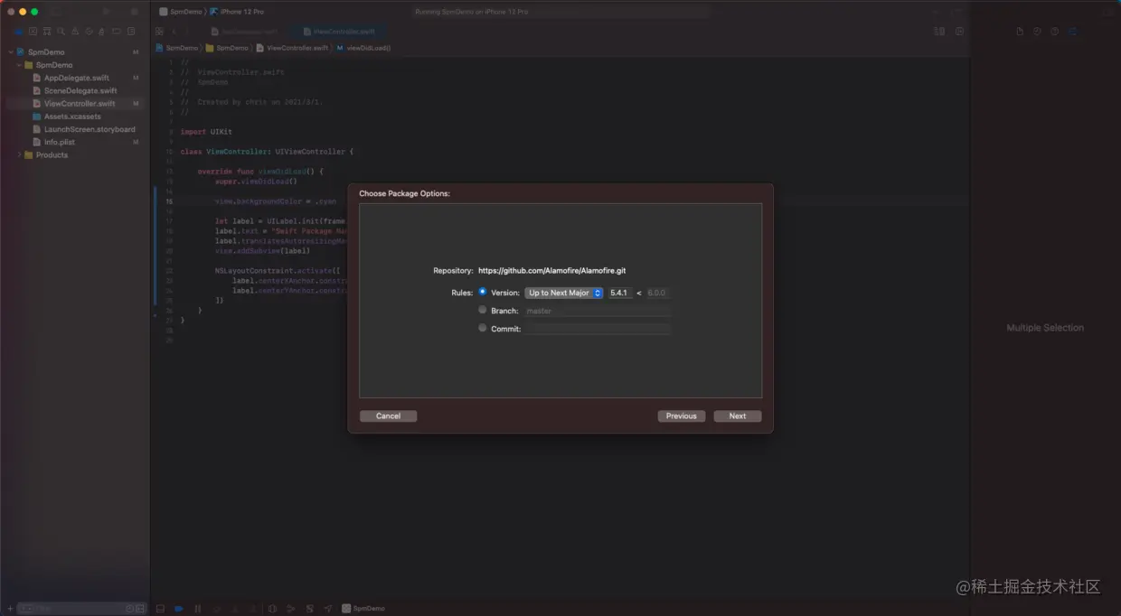Click the editor related-items grid icon
Image resolution: width=1121 pixels, height=616 pixels.
(159, 32)
